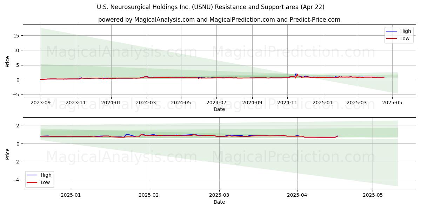This screenshot has height=210, width=421.
Task: Click 'High' in the lower chart legend
Action: tap(46, 175)
